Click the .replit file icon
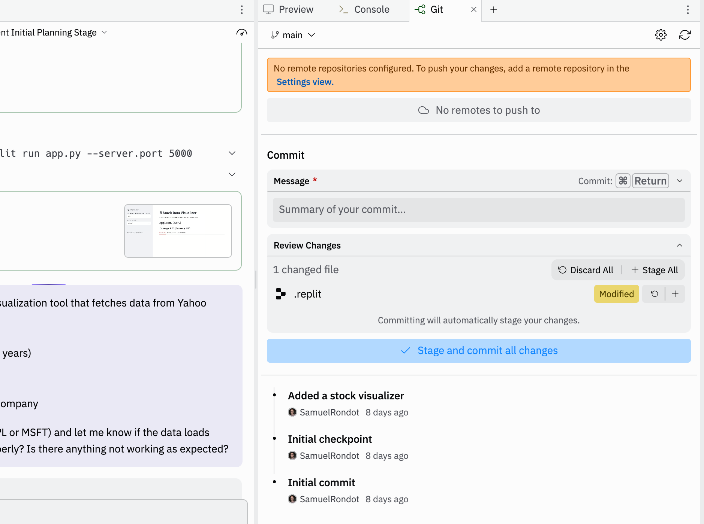 pyautogui.click(x=281, y=294)
